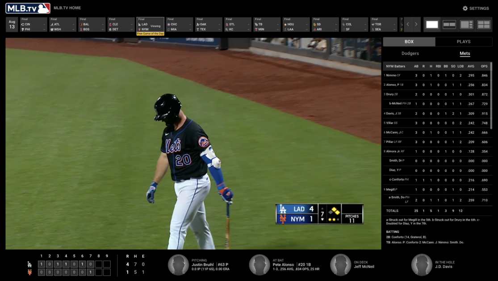Switch to the split two-game layout icon

[449, 25]
